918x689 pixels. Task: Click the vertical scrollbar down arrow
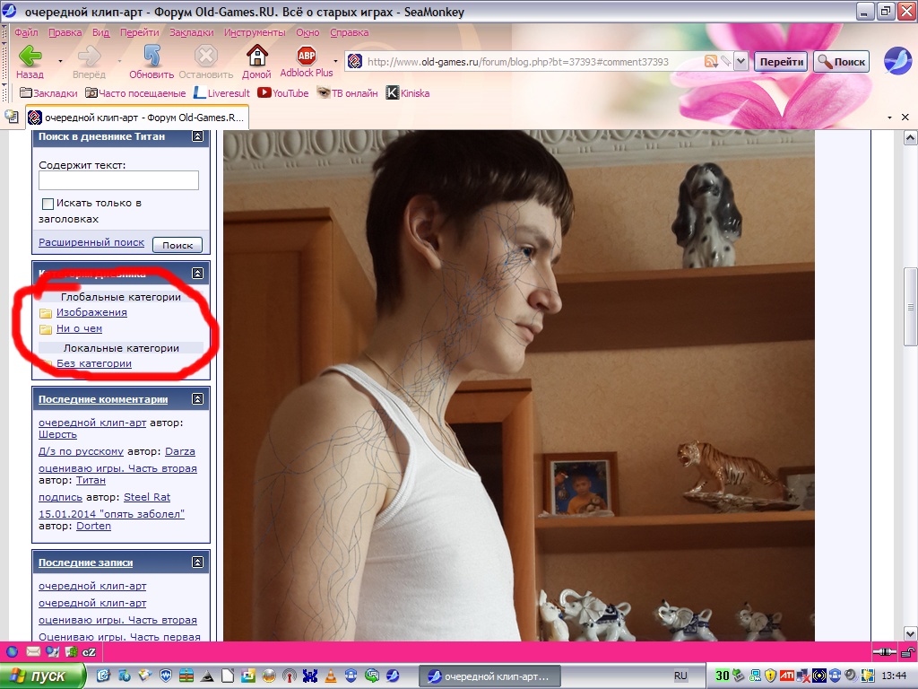[x=910, y=633]
